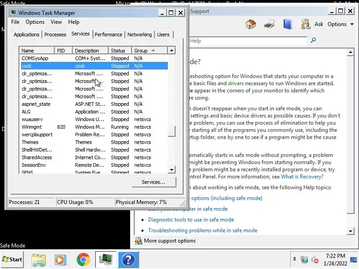
Task: Switch to the Users tab
Action: (163, 35)
